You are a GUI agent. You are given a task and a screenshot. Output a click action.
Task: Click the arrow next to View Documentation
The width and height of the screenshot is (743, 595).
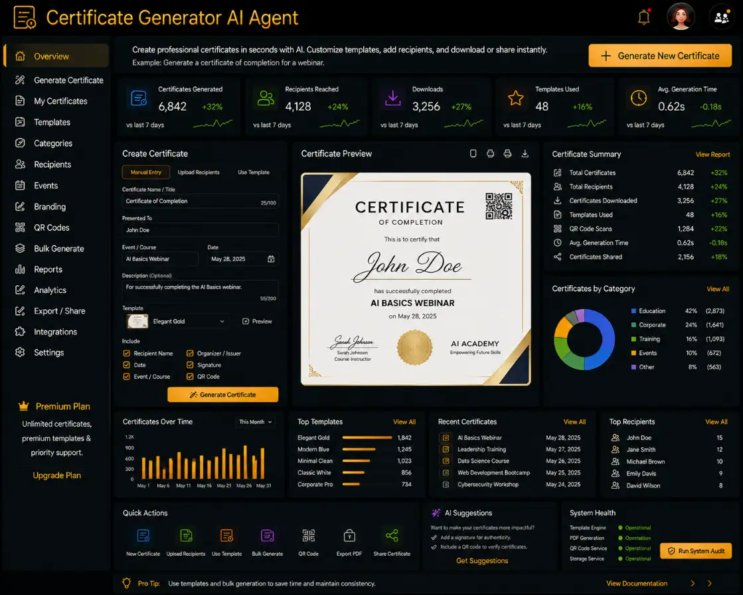point(693,583)
